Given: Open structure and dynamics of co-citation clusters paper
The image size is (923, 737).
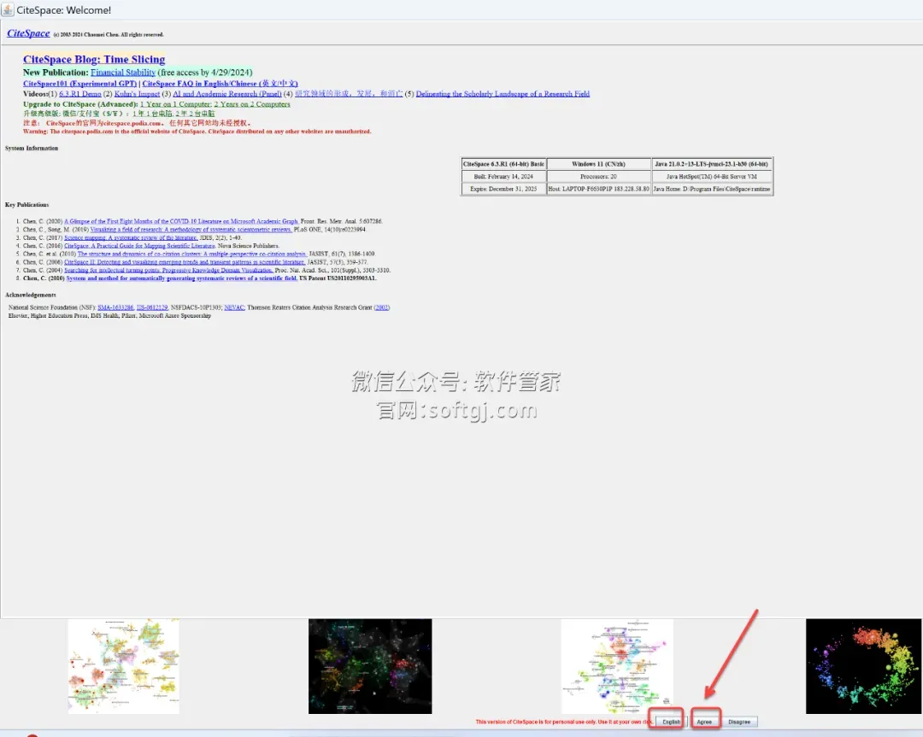Looking at the screenshot, I should pos(192,254).
